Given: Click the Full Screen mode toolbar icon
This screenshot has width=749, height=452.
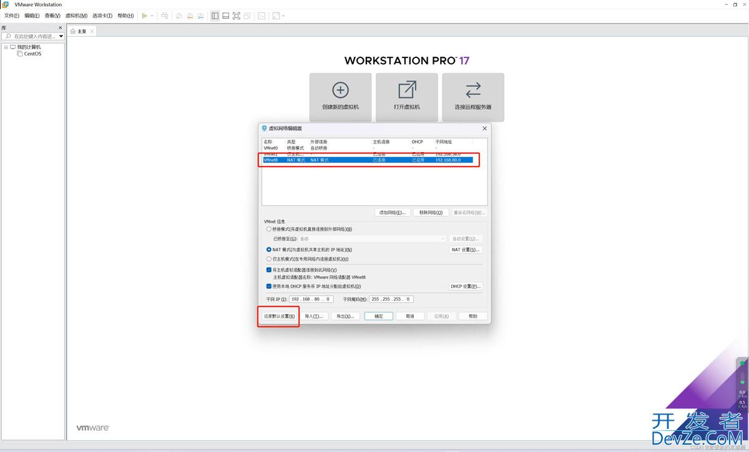Looking at the screenshot, I should pyautogui.click(x=237, y=16).
